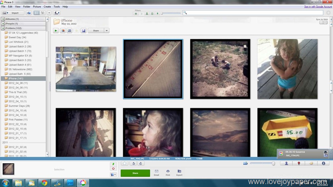Image resolution: width=333 pixels, height=187 pixels.
Task: Click the hold selected items pin icon
Action: (113, 164)
